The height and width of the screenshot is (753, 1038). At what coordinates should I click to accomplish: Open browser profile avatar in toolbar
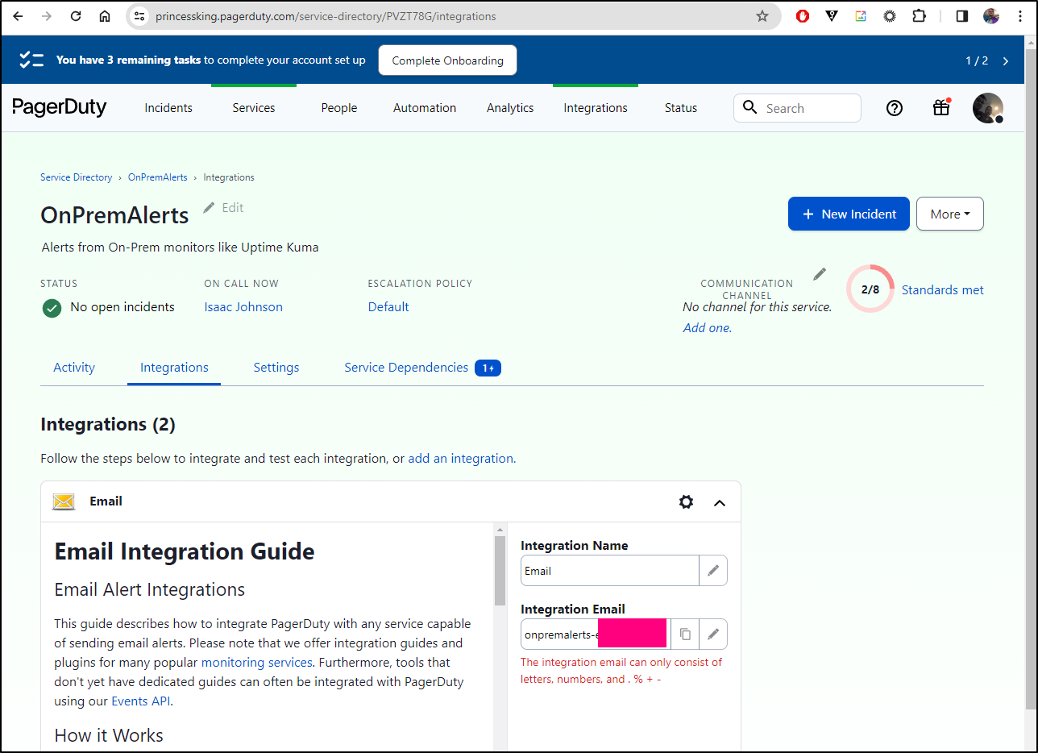991,16
